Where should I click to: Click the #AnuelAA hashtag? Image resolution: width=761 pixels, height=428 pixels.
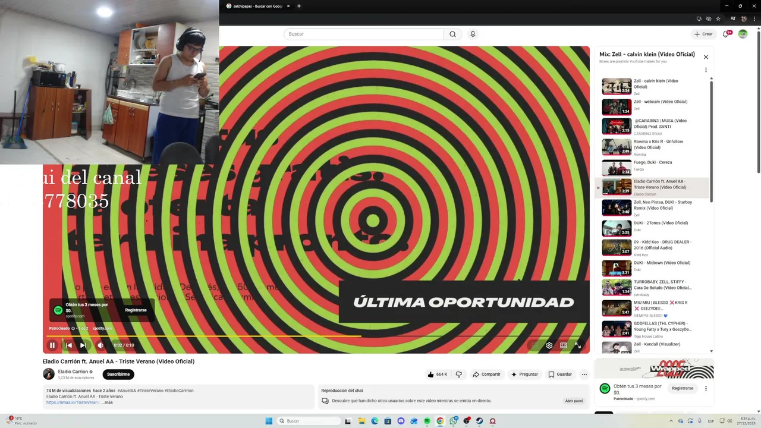pyautogui.click(x=127, y=391)
